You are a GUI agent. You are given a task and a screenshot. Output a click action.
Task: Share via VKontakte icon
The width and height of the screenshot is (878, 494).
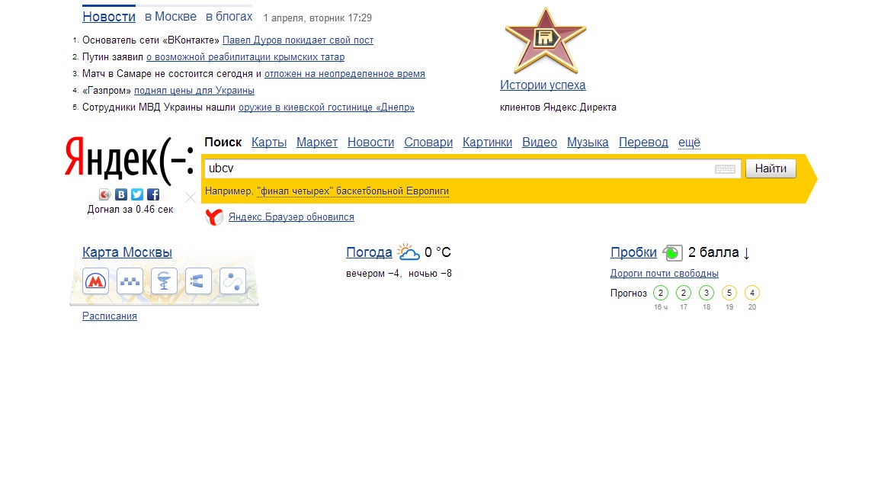(x=121, y=194)
